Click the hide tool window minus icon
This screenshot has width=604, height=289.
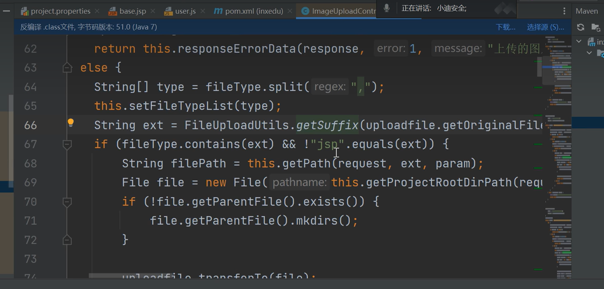6,11
